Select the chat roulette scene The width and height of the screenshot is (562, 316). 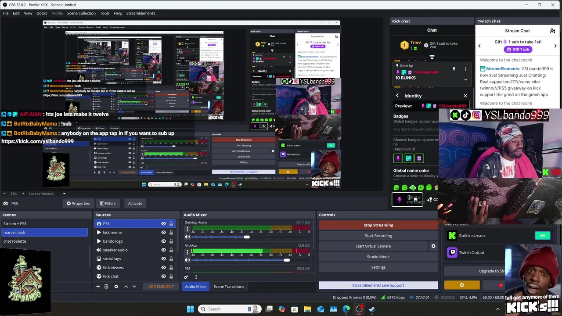(44, 241)
